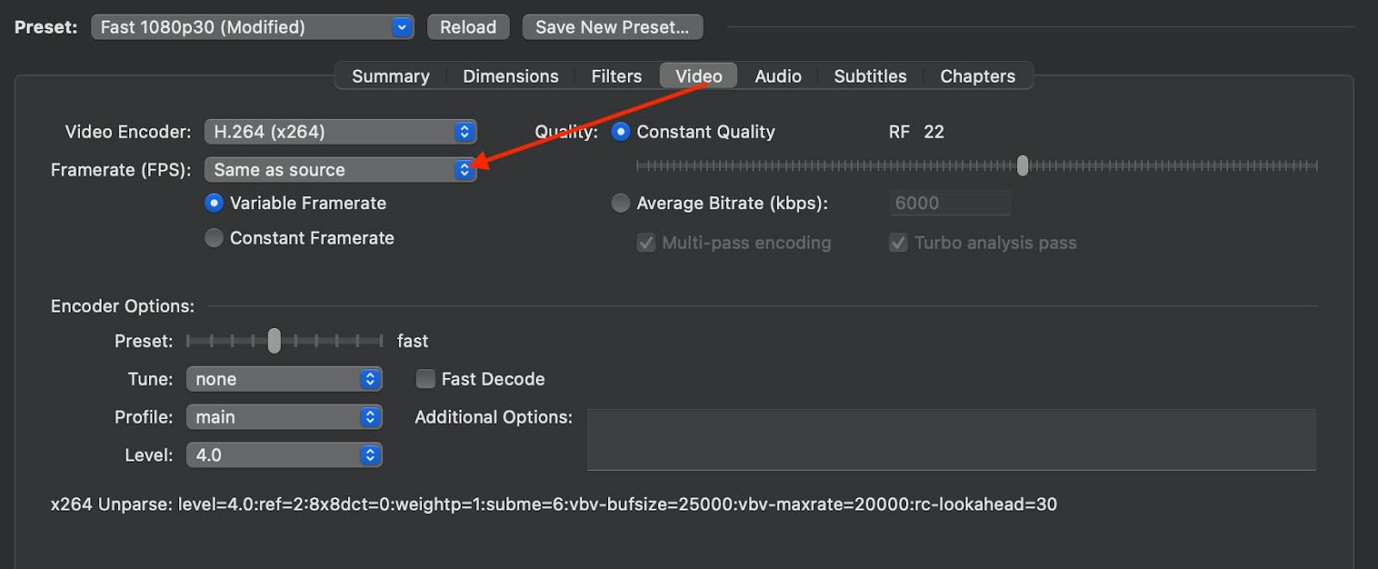Image resolution: width=1378 pixels, height=569 pixels.
Task: Expand the Video Encoder dropdown
Action: point(339,132)
